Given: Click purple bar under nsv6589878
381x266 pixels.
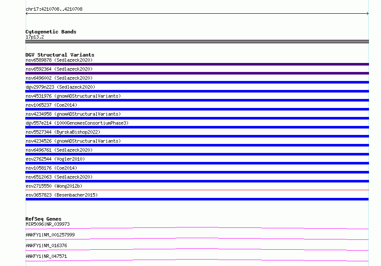Looking at the screenshot, I should pyautogui.click(x=197, y=64).
